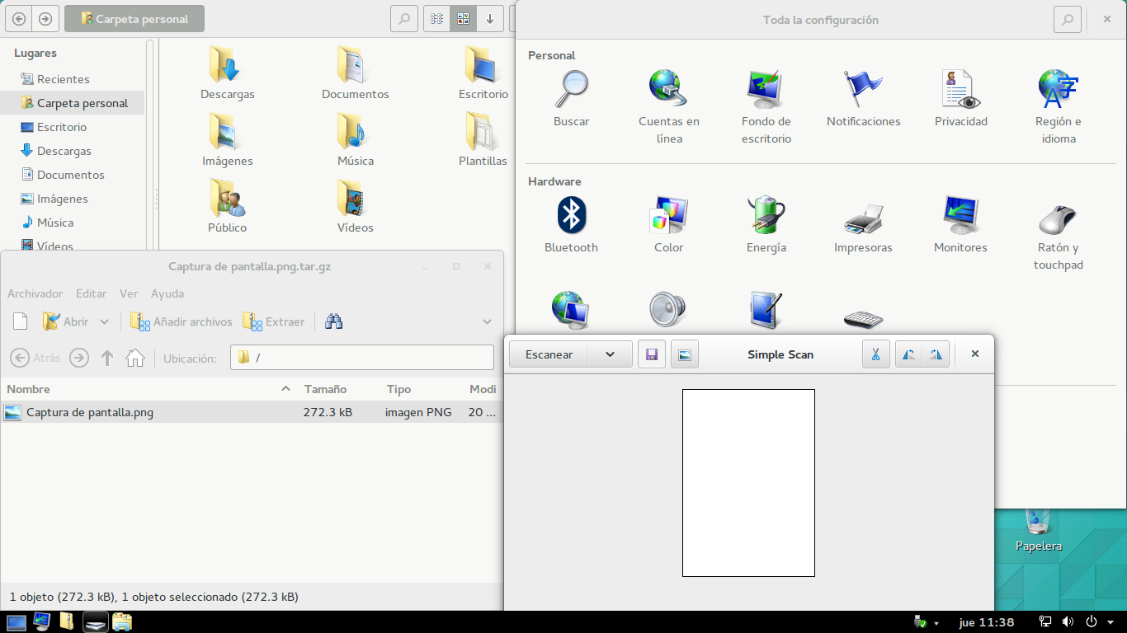The width and height of the screenshot is (1127, 633).
Task: Rotate the scanned page right
Action: pyautogui.click(x=936, y=354)
